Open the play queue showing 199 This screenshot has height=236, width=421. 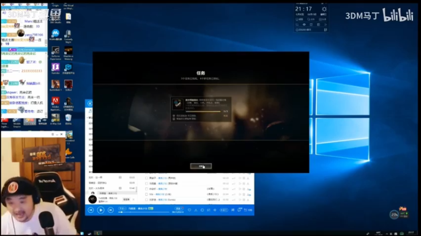(x=248, y=210)
